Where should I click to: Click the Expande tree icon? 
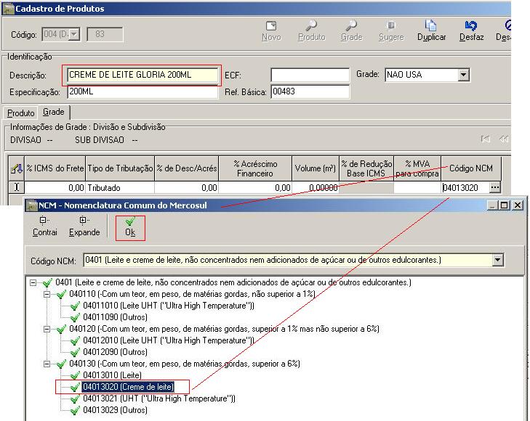pyautogui.click(x=84, y=220)
